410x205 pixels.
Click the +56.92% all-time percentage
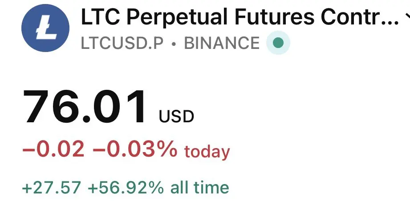pyautogui.click(x=126, y=187)
